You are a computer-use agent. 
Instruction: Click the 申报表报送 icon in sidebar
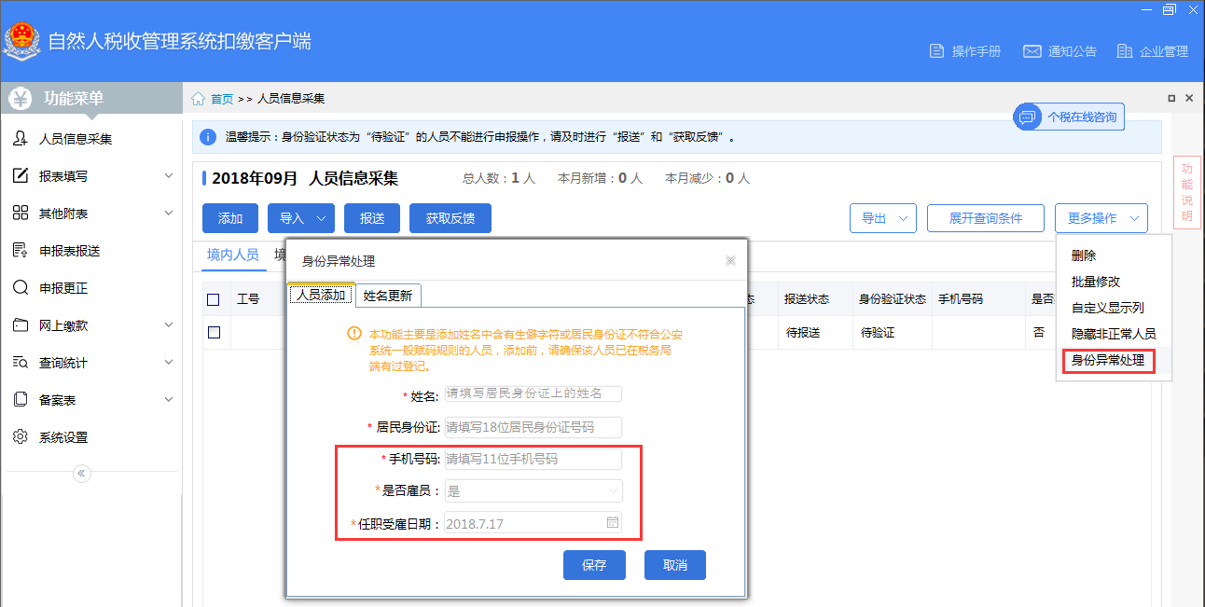coord(20,251)
